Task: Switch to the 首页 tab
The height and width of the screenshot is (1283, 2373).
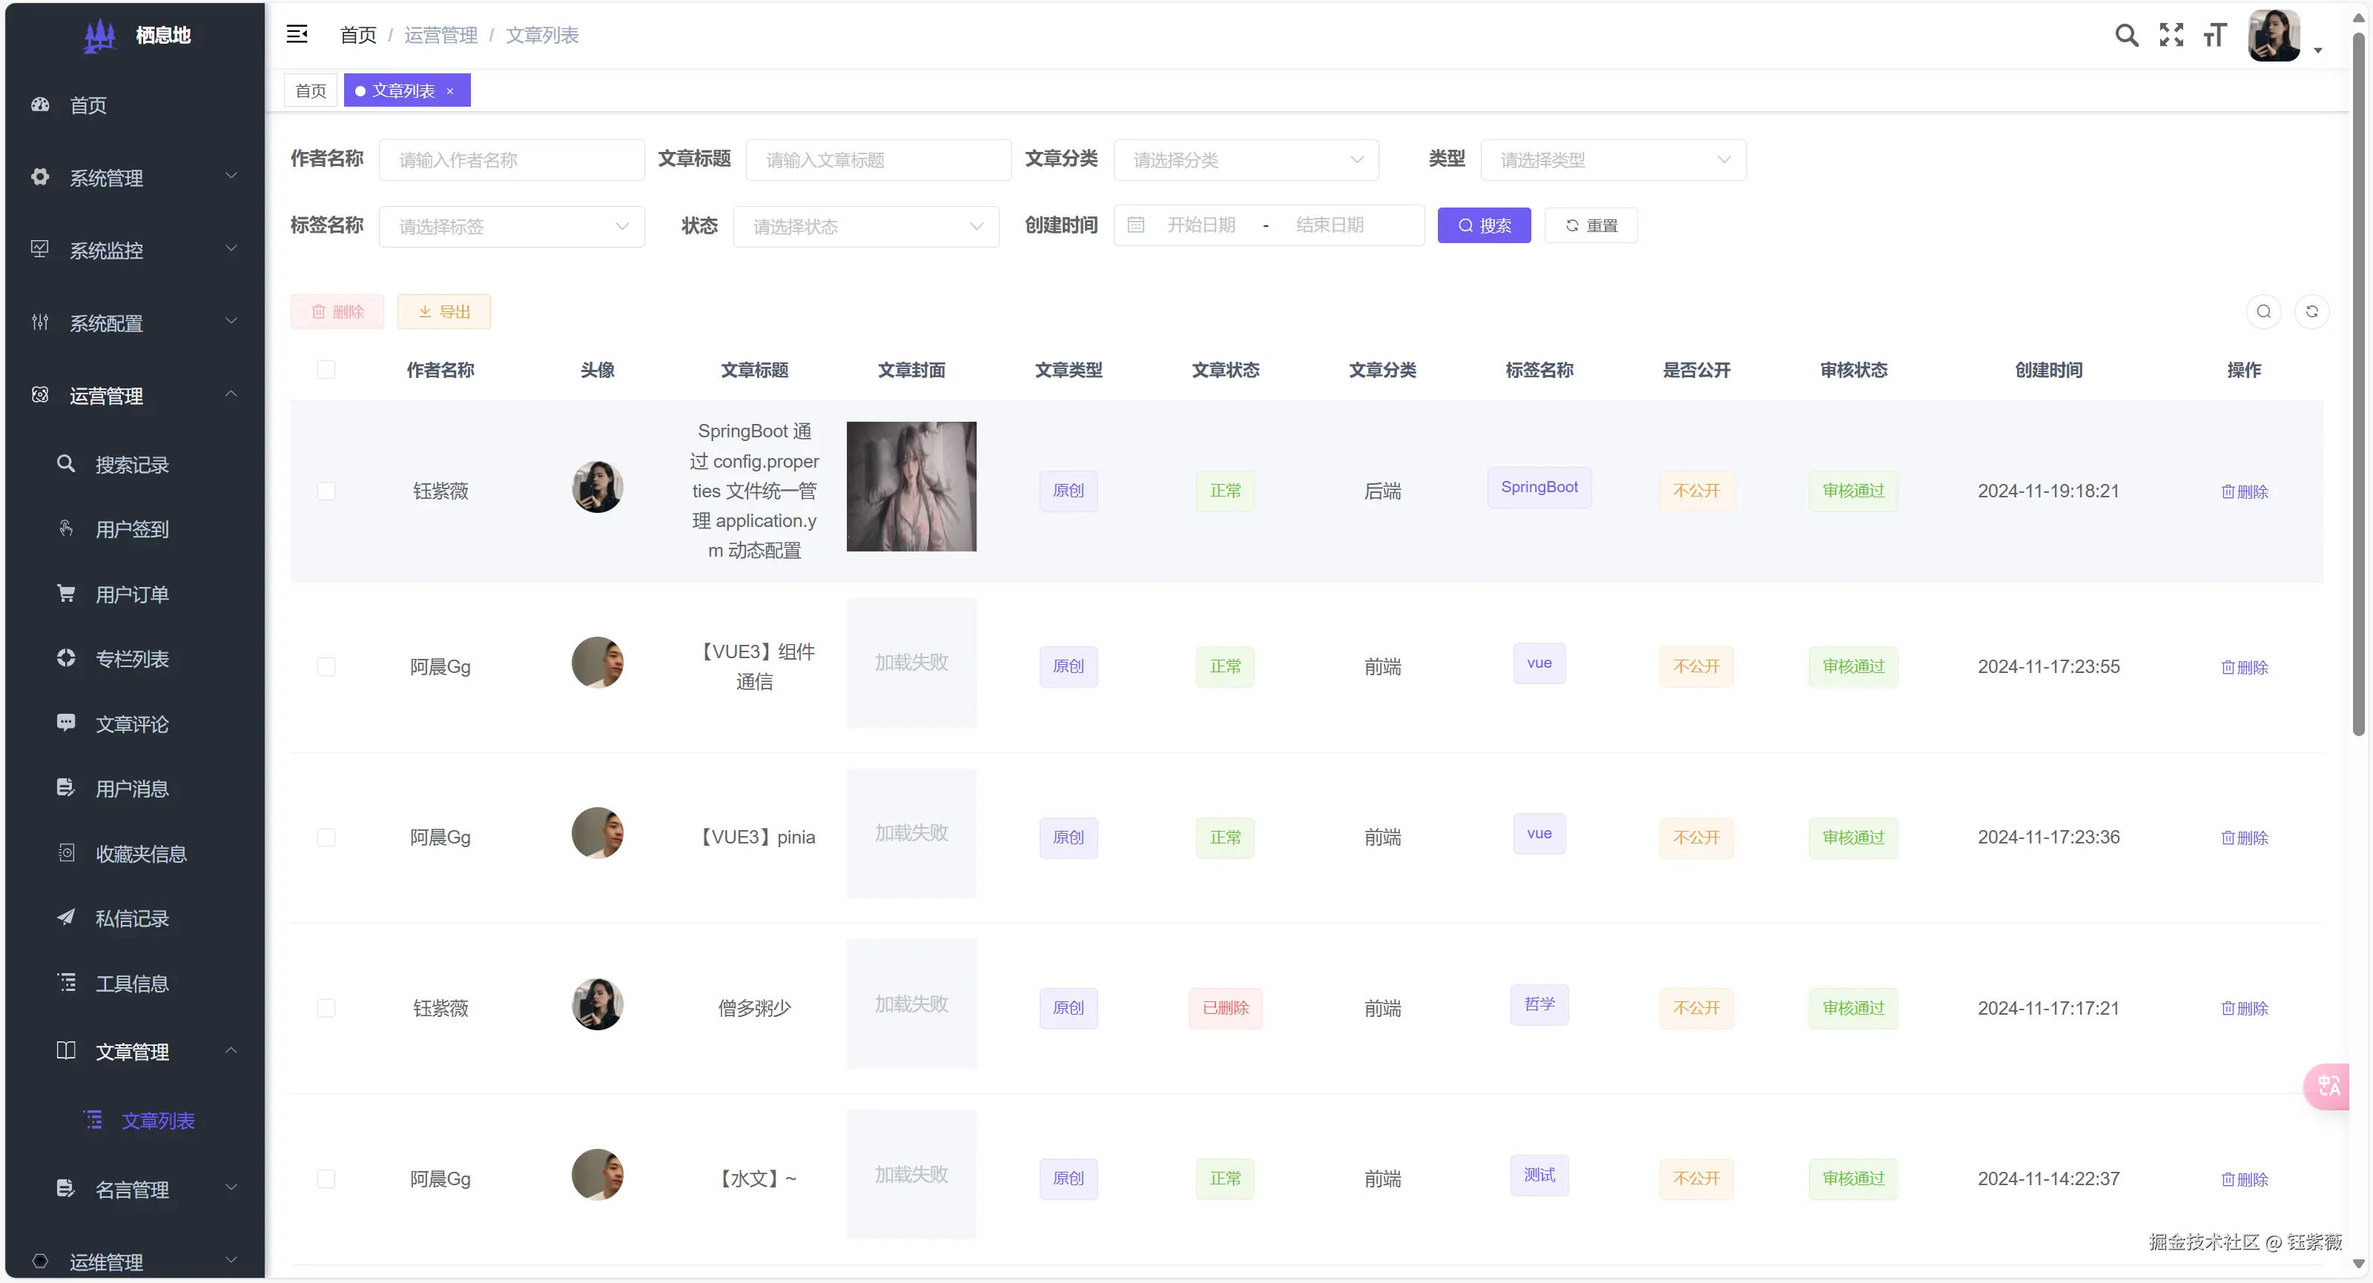Action: [311, 91]
